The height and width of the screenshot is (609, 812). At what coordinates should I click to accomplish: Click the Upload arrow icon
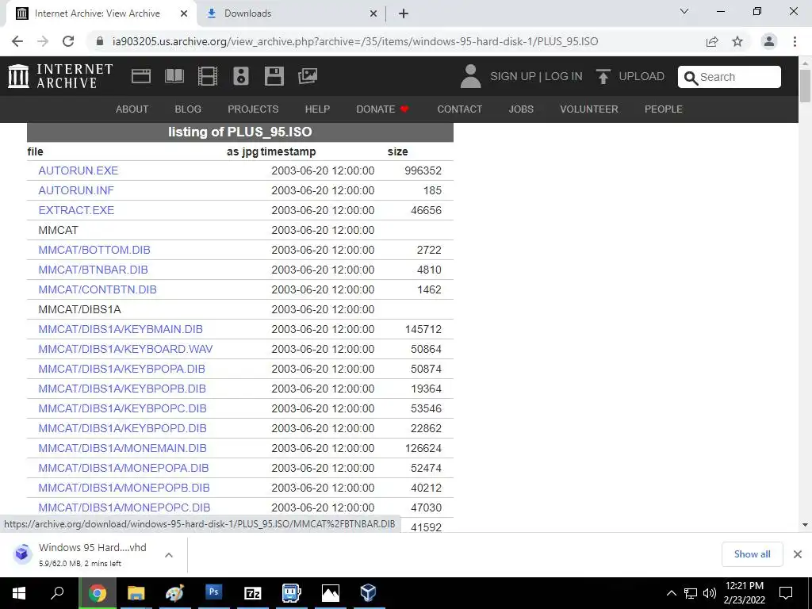pos(603,76)
